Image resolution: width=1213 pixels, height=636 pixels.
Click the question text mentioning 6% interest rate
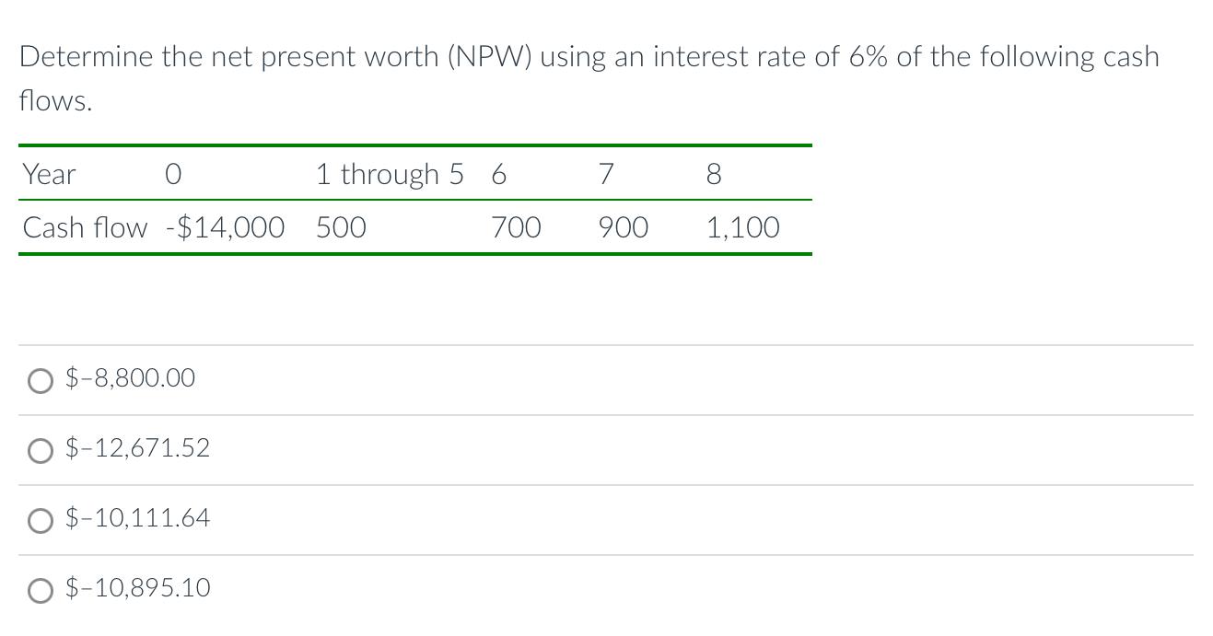[x=589, y=56]
